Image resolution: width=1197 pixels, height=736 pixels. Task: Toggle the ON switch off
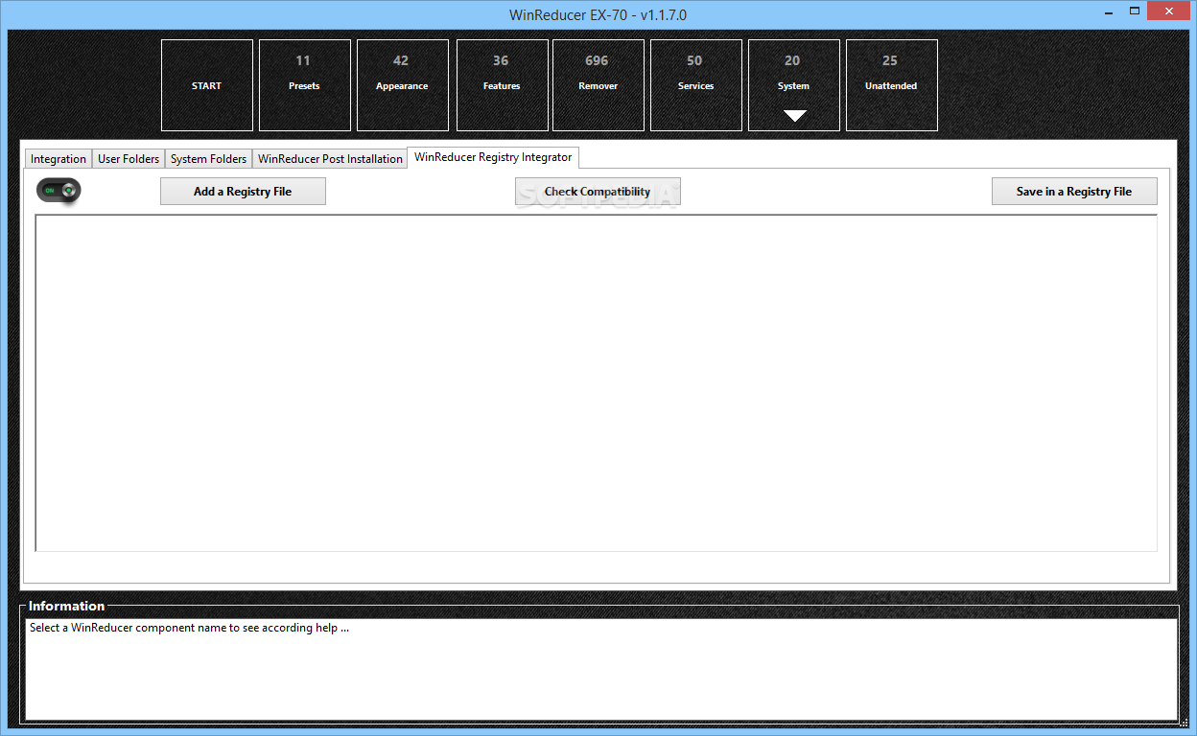click(x=59, y=191)
